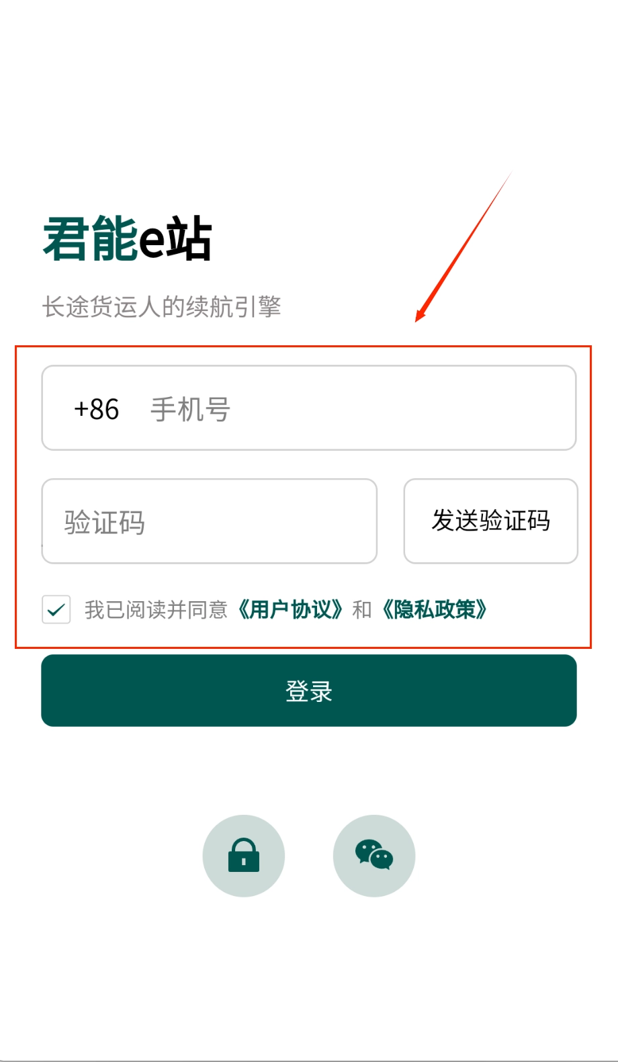The width and height of the screenshot is (618, 1062).
Task: Switch to password login via lock icon
Action: click(243, 855)
